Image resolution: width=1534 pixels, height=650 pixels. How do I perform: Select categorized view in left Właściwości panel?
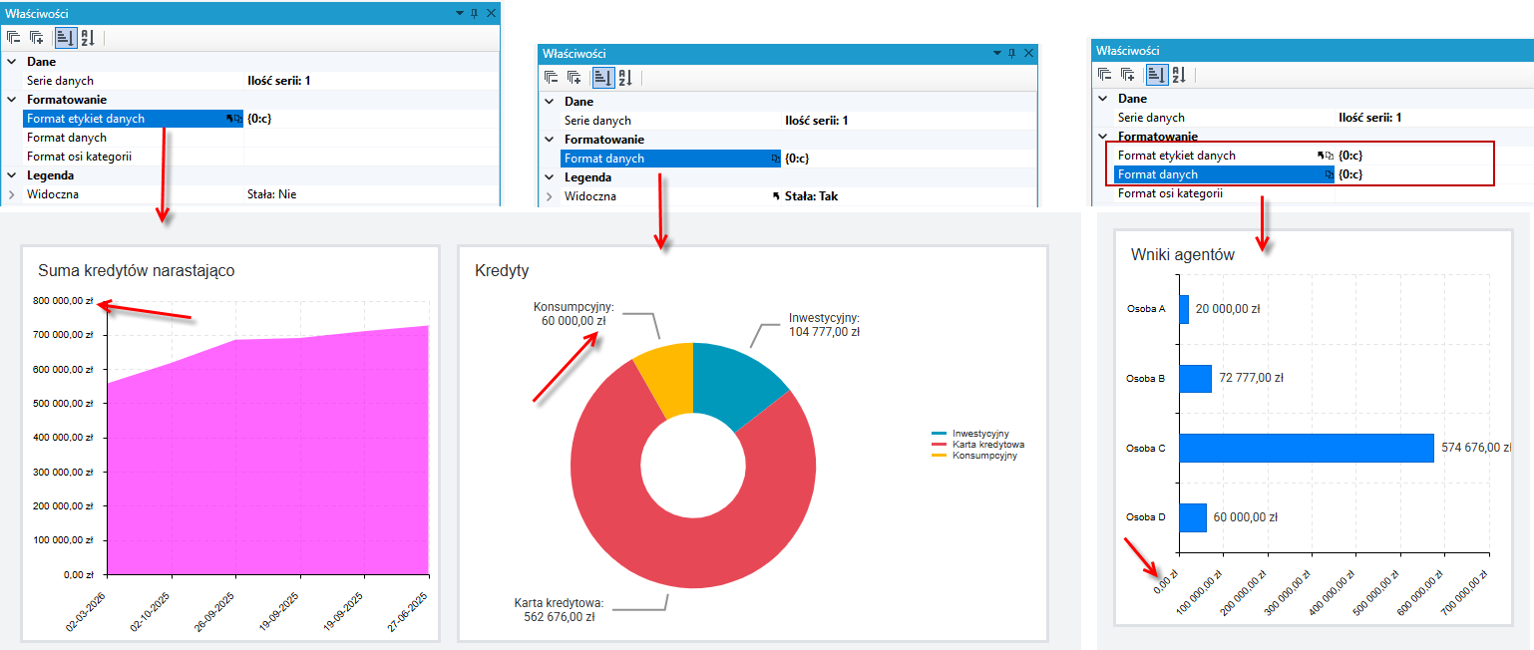(64, 38)
